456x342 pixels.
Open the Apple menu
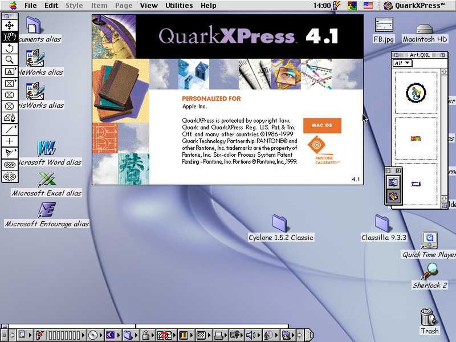[x=13, y=5]
